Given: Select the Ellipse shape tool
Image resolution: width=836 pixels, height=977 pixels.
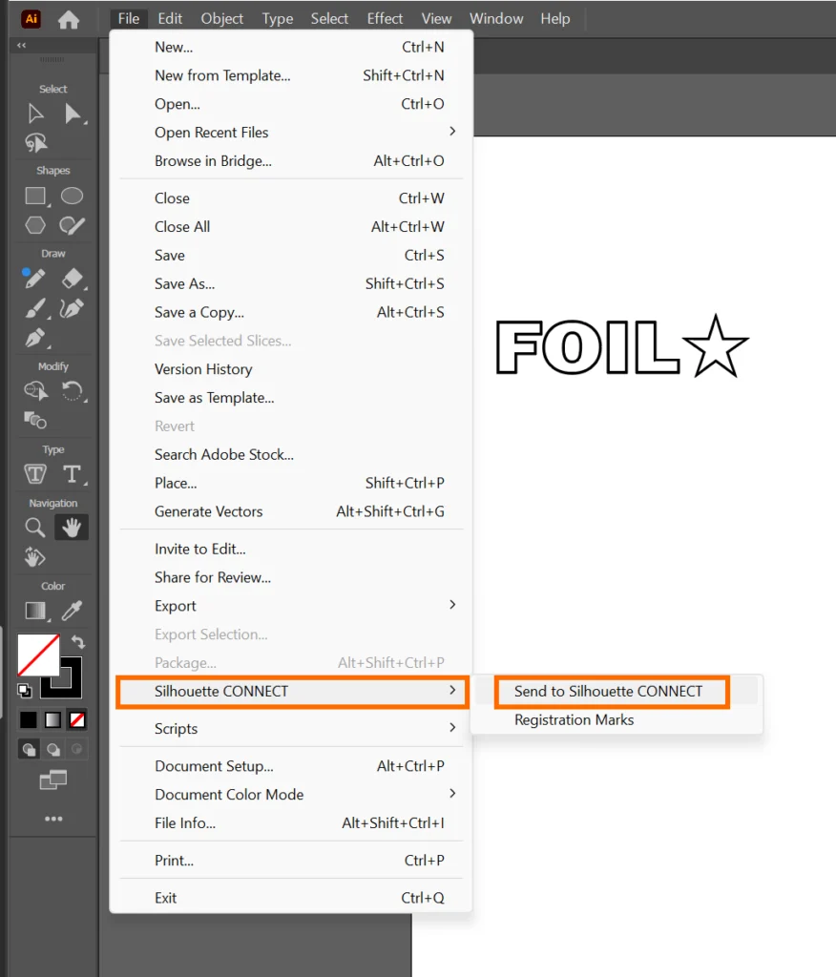Looking at the screenshot, I should [x=72, y=197].
